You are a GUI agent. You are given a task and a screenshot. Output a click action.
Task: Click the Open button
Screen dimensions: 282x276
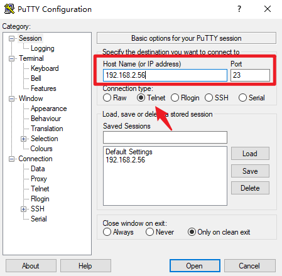click(x=195, y=266)
